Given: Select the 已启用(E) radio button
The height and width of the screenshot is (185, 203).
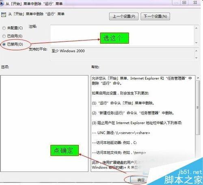Looking at the screenshot, I should click(x=4, y=36).
